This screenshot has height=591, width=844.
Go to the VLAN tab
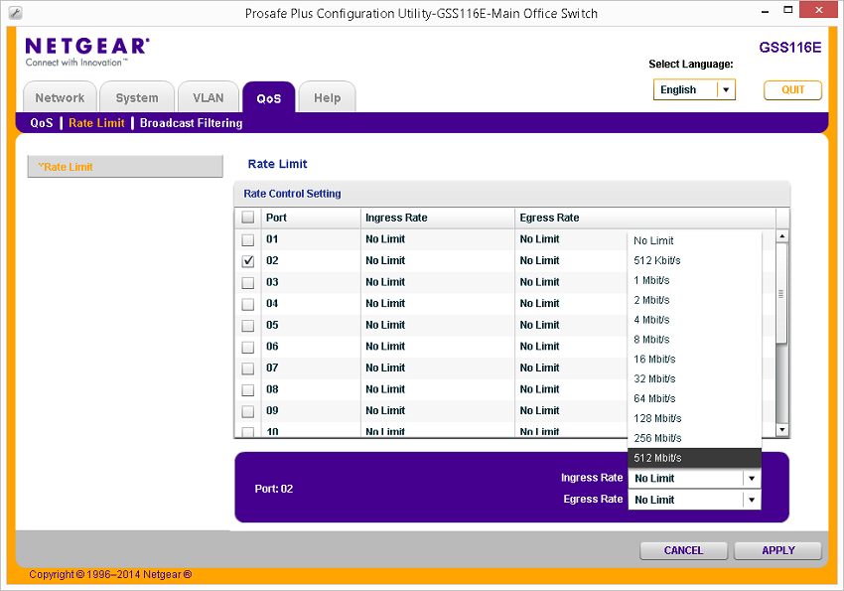click(x=209, y=97)
